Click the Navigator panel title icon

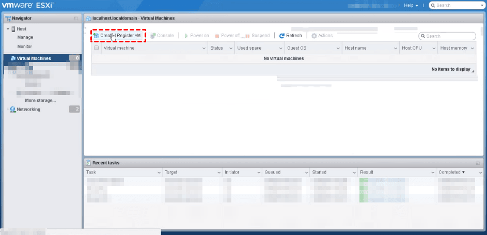pos(8,18)
